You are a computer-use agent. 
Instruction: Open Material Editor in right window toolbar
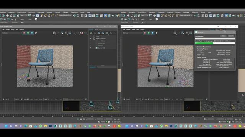coord(222,16)
